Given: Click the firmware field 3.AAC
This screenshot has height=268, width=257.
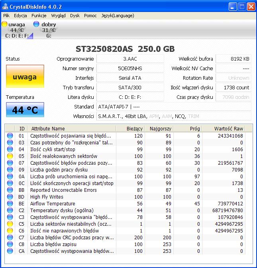Looking at the screenshot, I should [x=130, y=59].
